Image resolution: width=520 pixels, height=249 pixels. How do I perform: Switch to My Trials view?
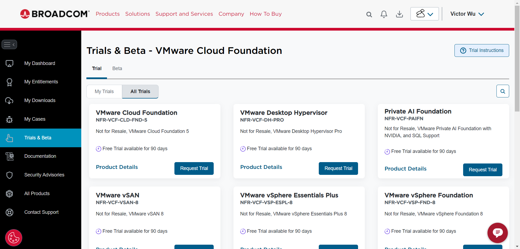tap(104, 91)
